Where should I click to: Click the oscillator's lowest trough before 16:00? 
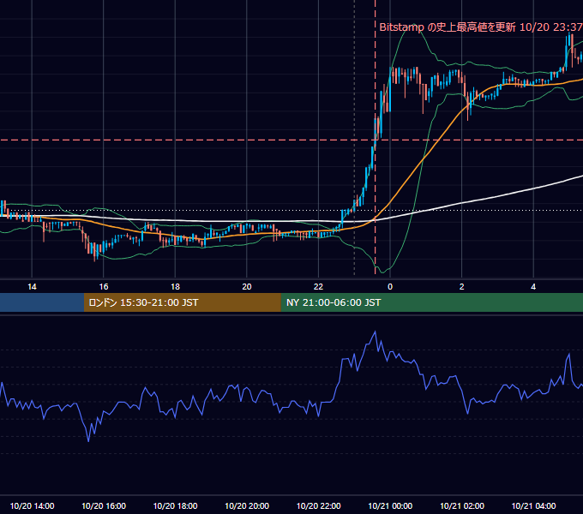(x=88, y=441)
